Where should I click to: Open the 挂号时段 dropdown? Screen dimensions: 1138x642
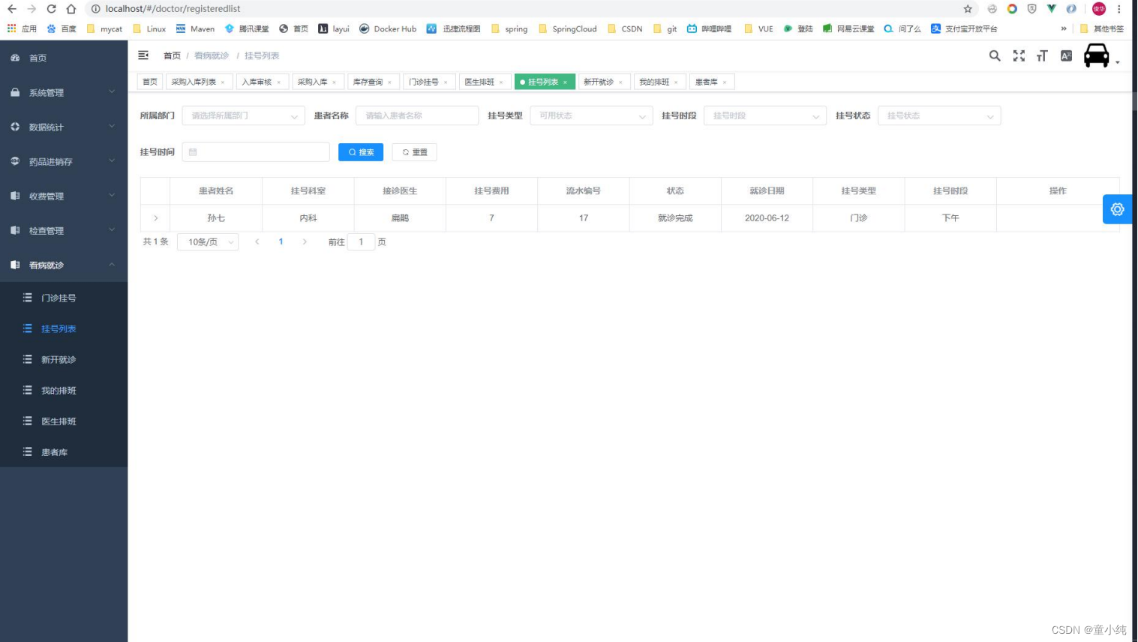[x=765, y=115]
